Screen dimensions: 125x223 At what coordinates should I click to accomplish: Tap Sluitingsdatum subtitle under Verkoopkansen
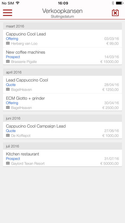62,16
